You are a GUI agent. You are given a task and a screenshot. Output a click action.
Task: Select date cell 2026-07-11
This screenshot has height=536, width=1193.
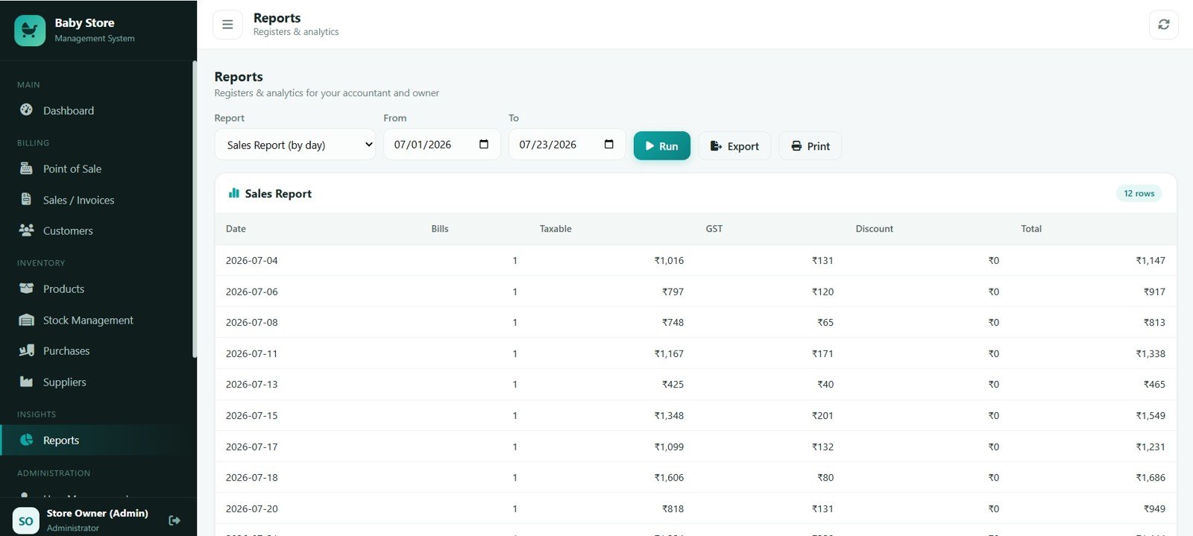(252, 353)
